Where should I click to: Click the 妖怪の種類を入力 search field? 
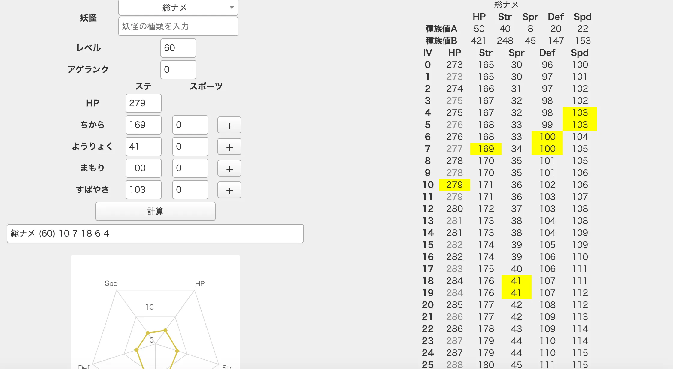(178, 26)
